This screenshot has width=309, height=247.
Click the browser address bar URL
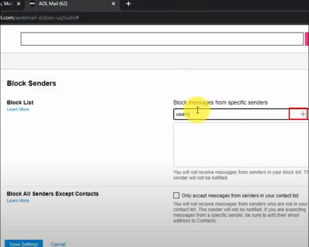coord(39,18)
